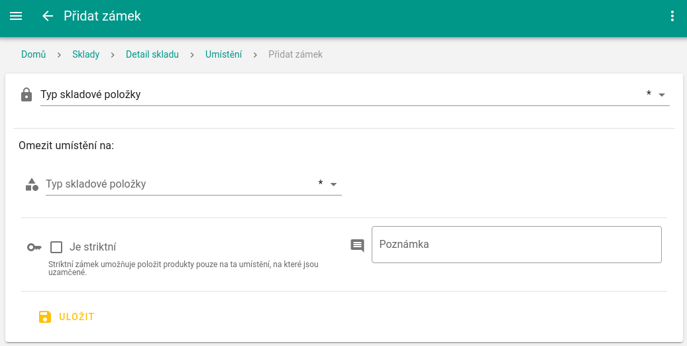Click the comment icon beside Poznámka
Image resolution: width=687 pixels, height=346 pixels.
pyautogui.click(x=357, y=245)
